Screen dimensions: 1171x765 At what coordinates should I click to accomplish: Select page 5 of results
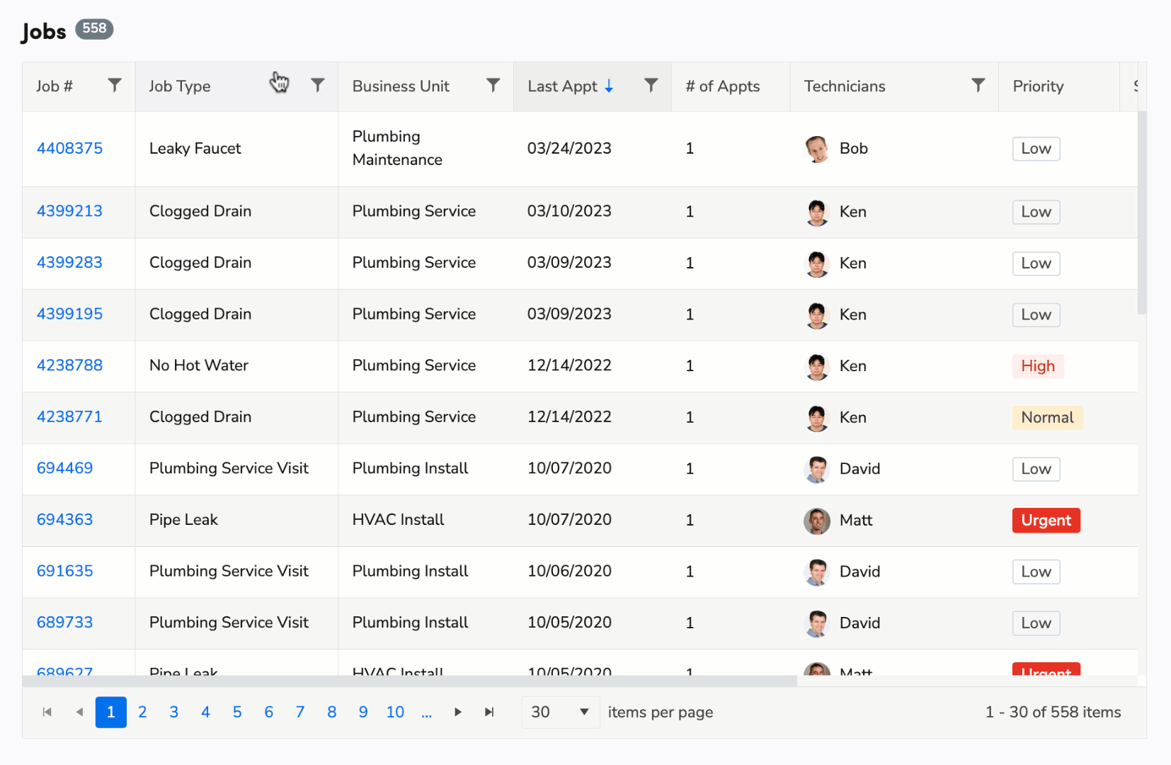pyautogui.click(x=237, y=712)
